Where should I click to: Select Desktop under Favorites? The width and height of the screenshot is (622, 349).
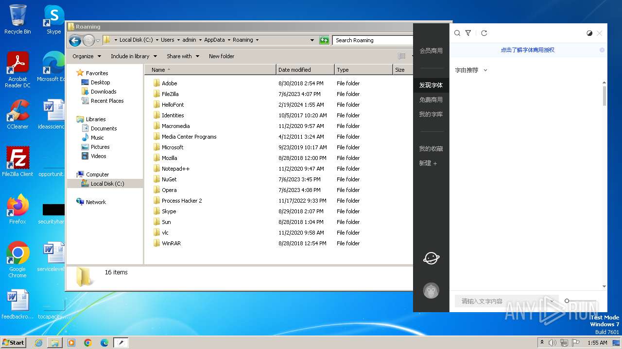point(100,82)
